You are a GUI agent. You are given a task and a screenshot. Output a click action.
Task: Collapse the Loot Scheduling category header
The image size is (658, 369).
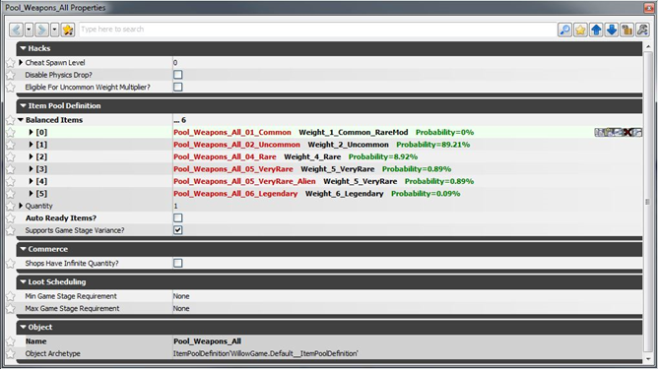pos(23,281)
